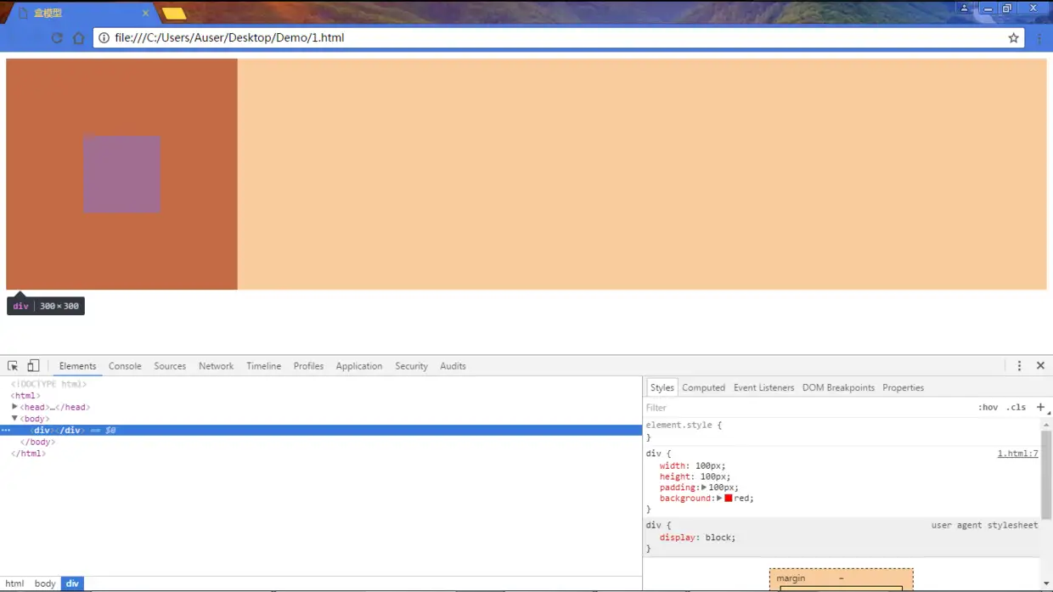Open DevTools customize menu three dots
This screenshot has width=1053, height=592.
[1019, 366]
